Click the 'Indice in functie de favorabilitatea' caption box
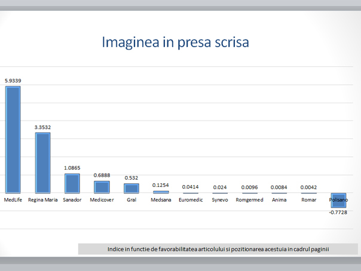This screenshot has height=271, width=361. click(x=218, y=249)
